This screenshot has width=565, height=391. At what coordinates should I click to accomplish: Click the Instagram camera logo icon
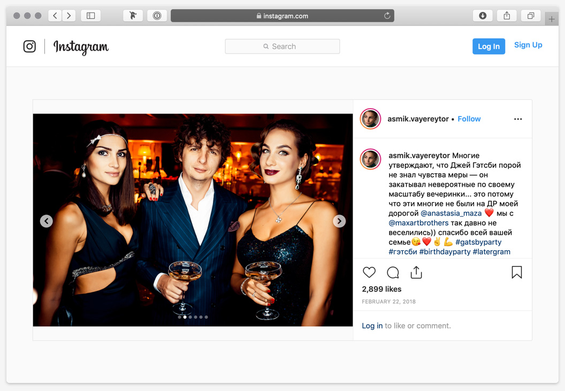click(29, 47)
